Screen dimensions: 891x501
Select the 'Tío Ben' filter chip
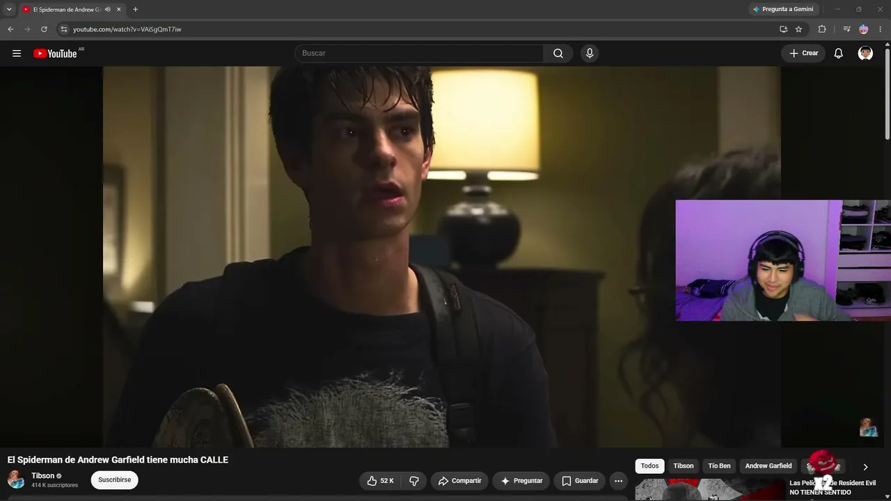point(720,466)
